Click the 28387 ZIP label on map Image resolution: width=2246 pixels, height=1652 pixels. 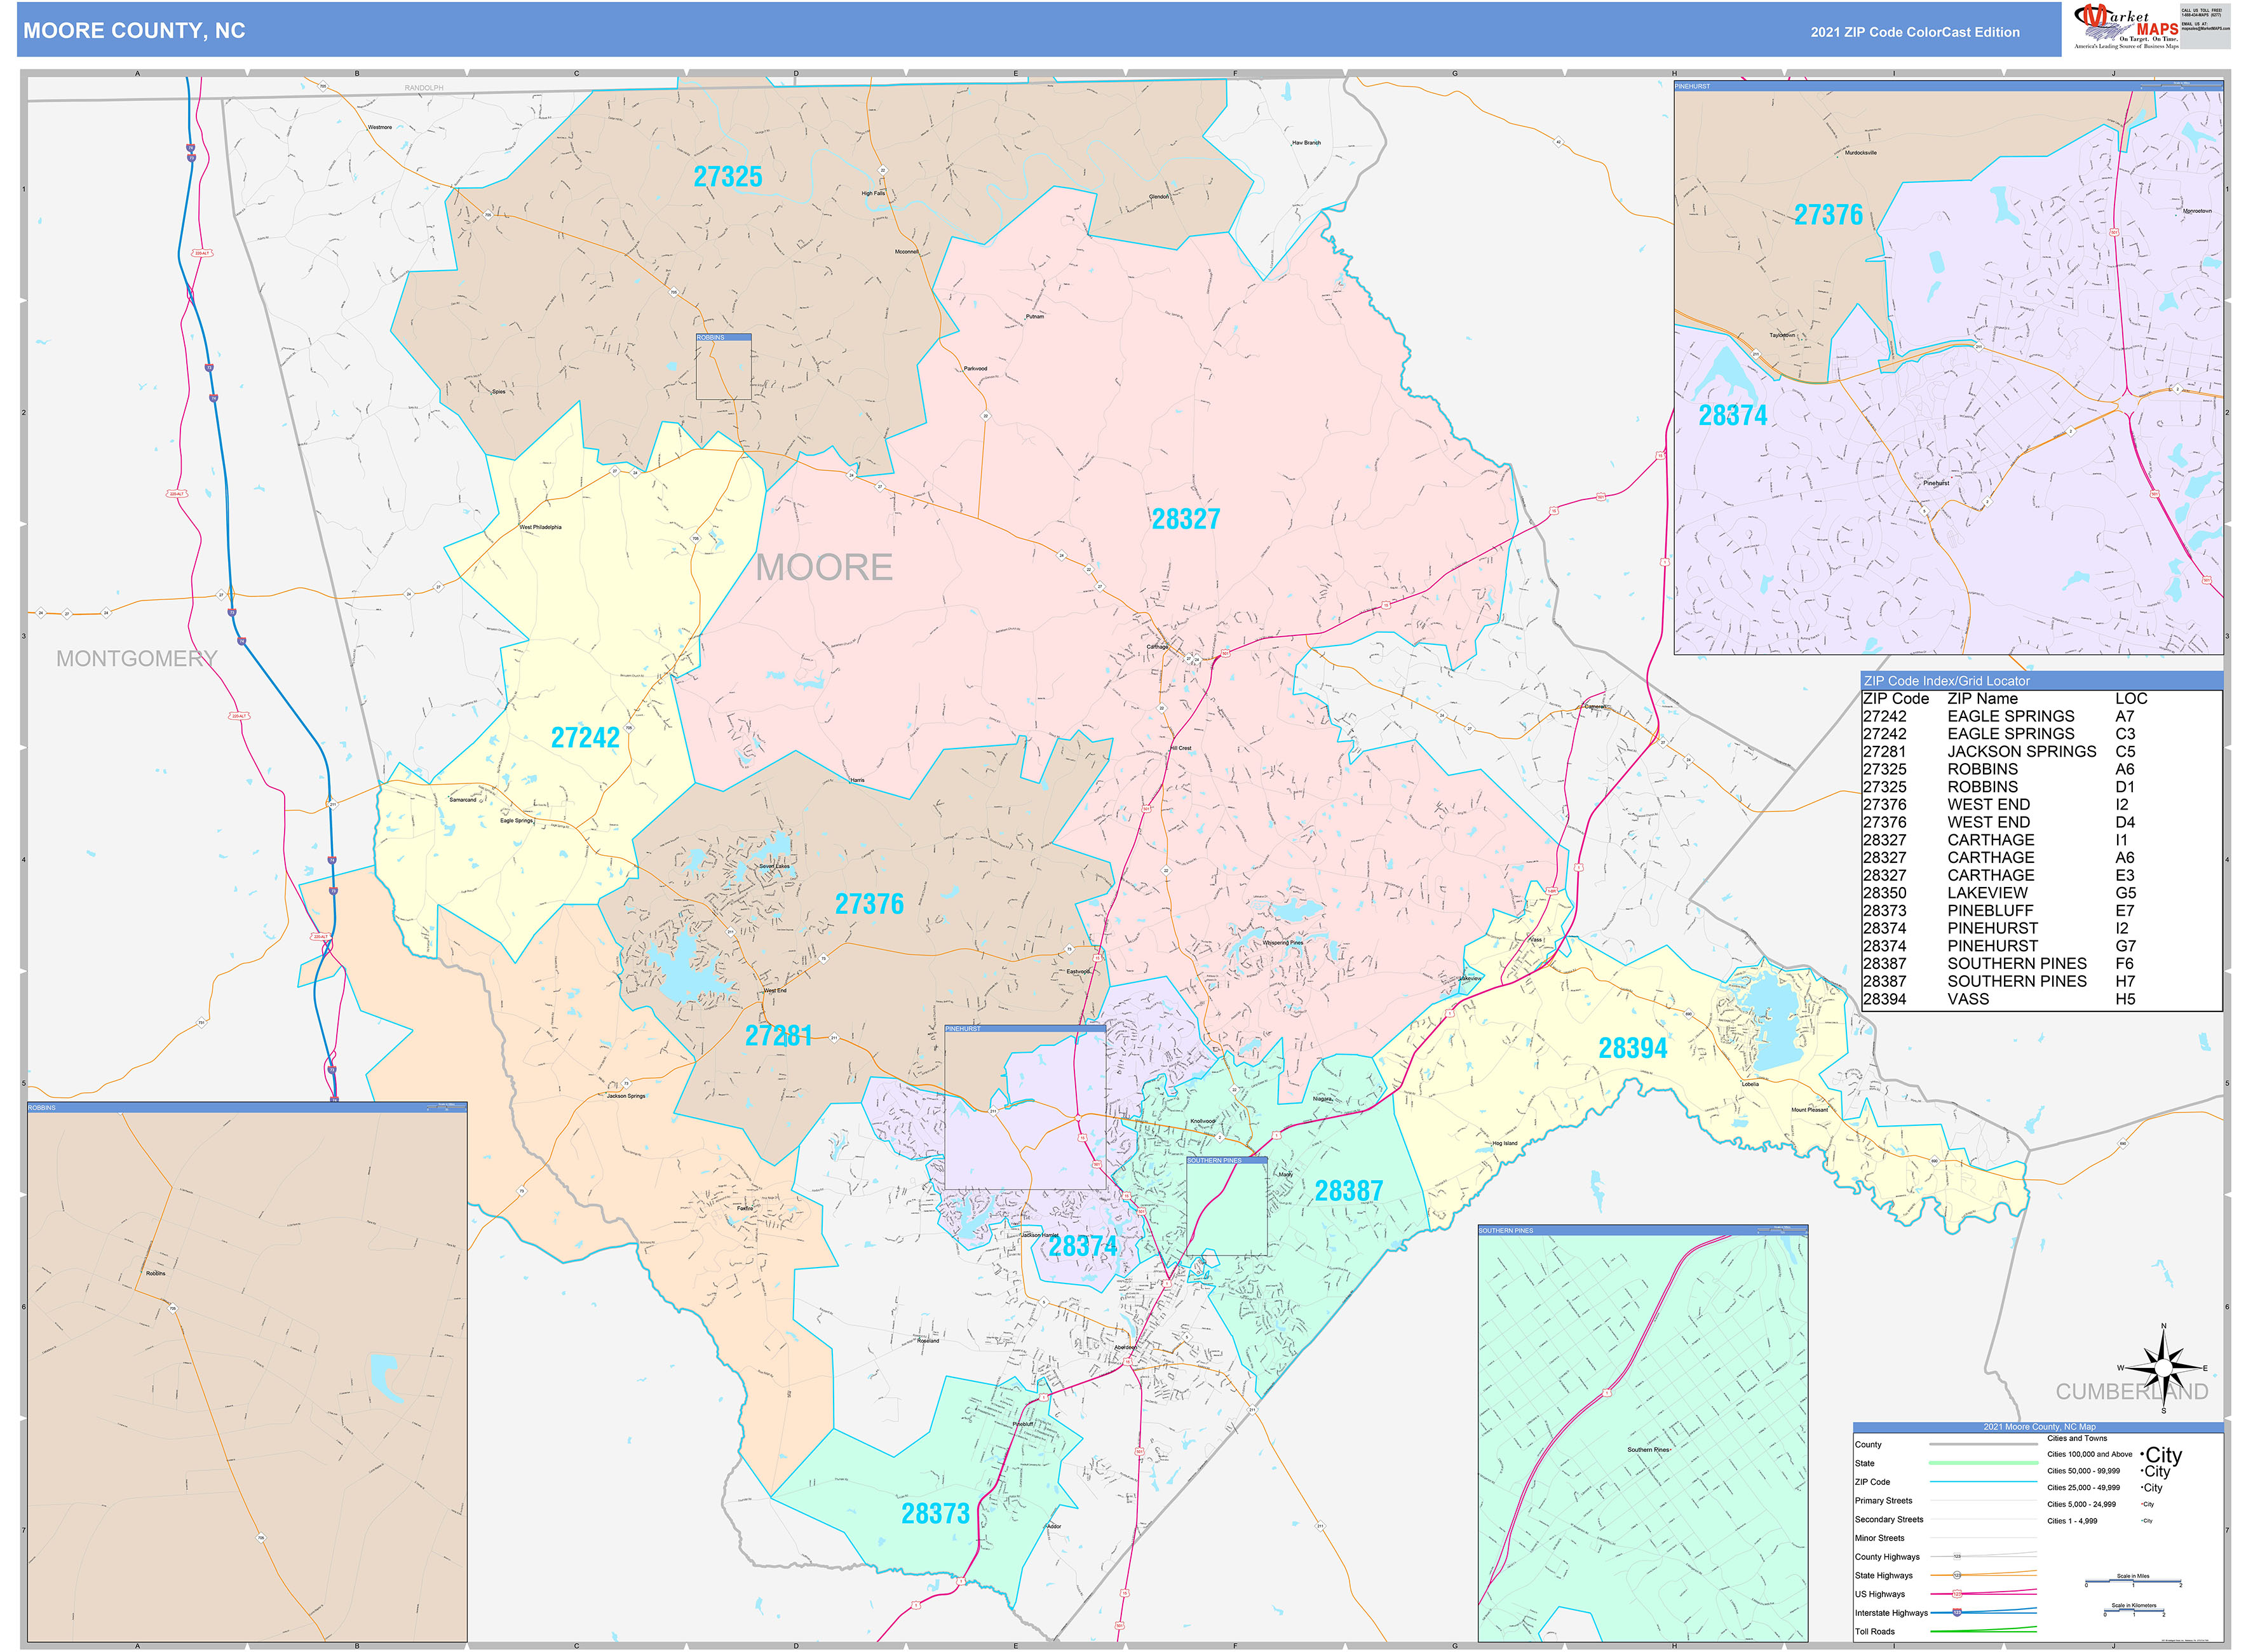point(1349,1191)
